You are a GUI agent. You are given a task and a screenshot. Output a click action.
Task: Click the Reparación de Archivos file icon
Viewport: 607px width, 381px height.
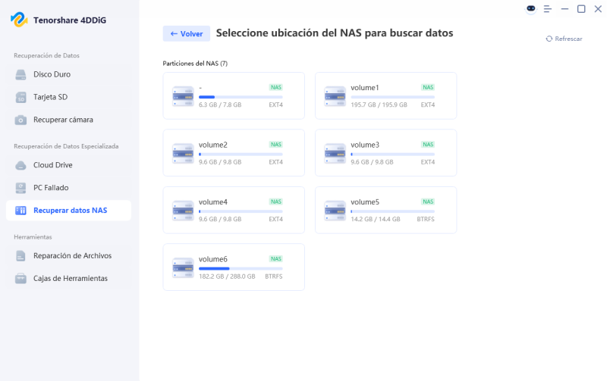pos(21,256)
